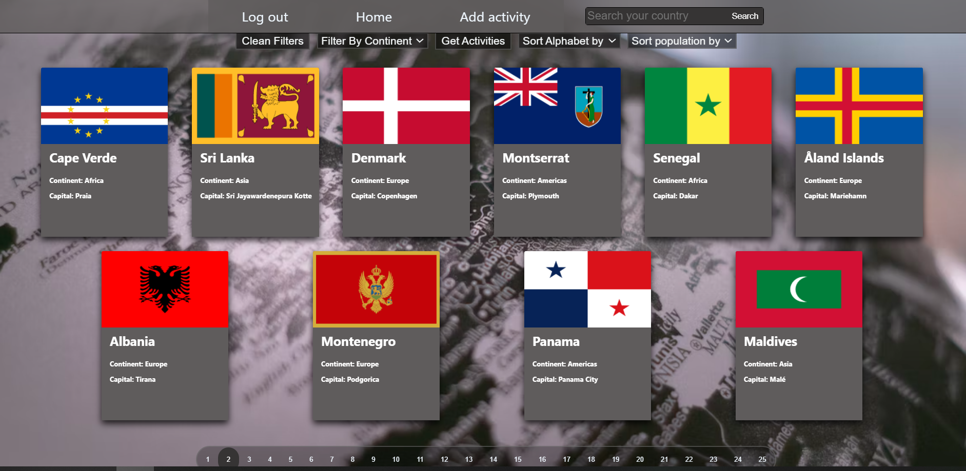The height and width of the screenshot is (471, 966).
Task: Open the Sort population by dropdown
Action: tap(682, 41)
